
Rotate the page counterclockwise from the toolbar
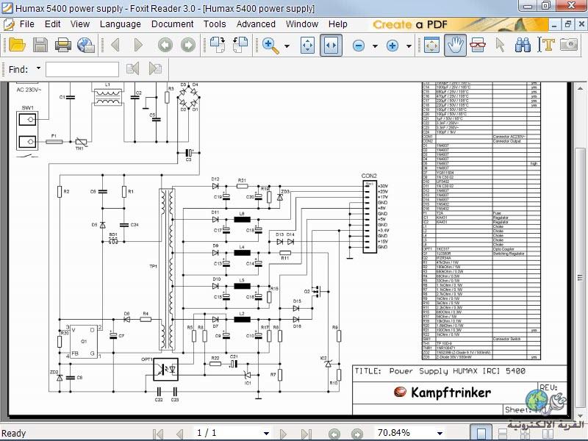click(x=240, y=45)
